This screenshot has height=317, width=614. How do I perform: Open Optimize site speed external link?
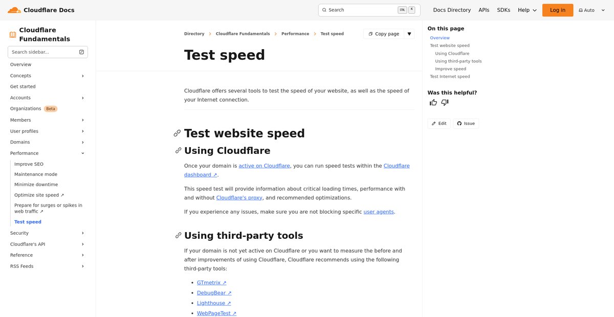click(39, 195)
